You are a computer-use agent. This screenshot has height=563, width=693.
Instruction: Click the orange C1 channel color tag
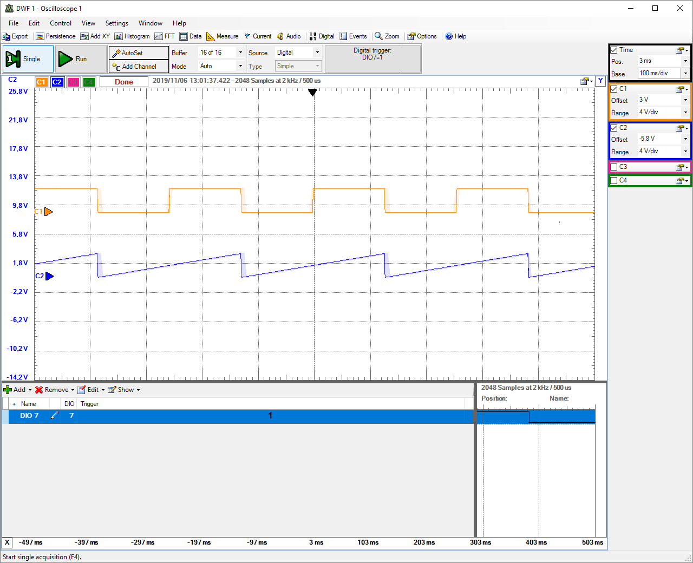42,82
